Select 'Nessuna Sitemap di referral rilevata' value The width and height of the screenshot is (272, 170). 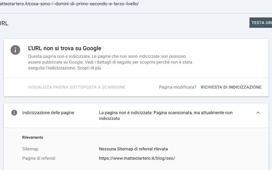(133, 149)
